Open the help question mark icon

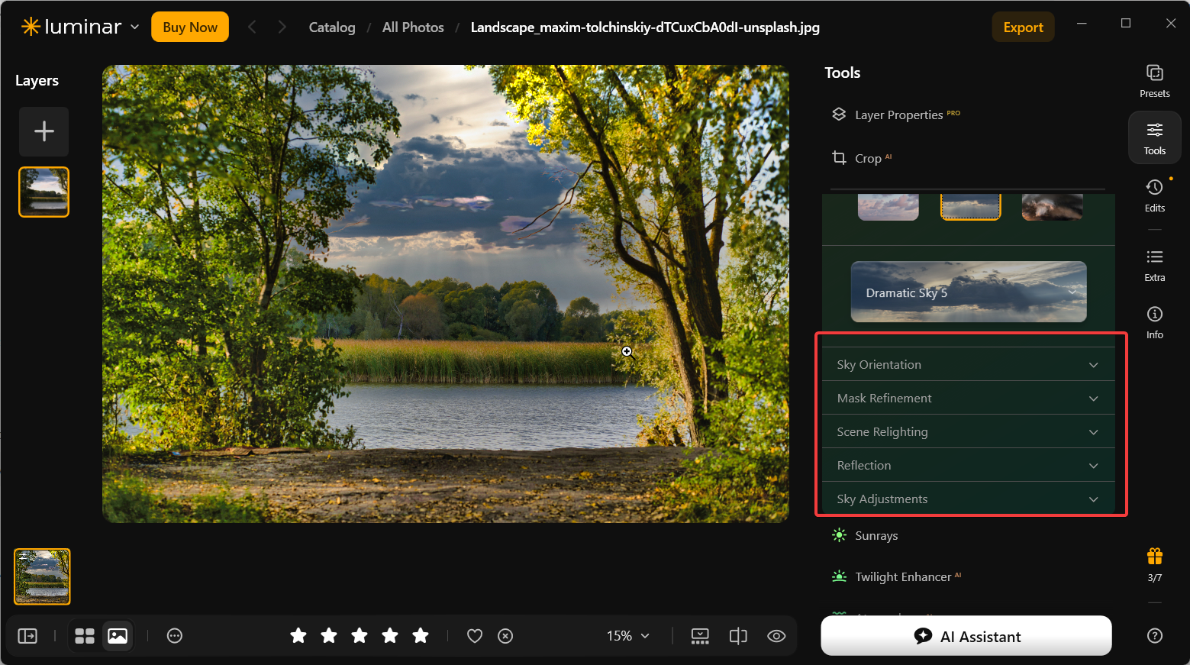1154,635
